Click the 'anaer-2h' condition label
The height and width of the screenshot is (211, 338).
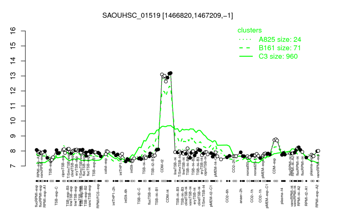point(241,196)
